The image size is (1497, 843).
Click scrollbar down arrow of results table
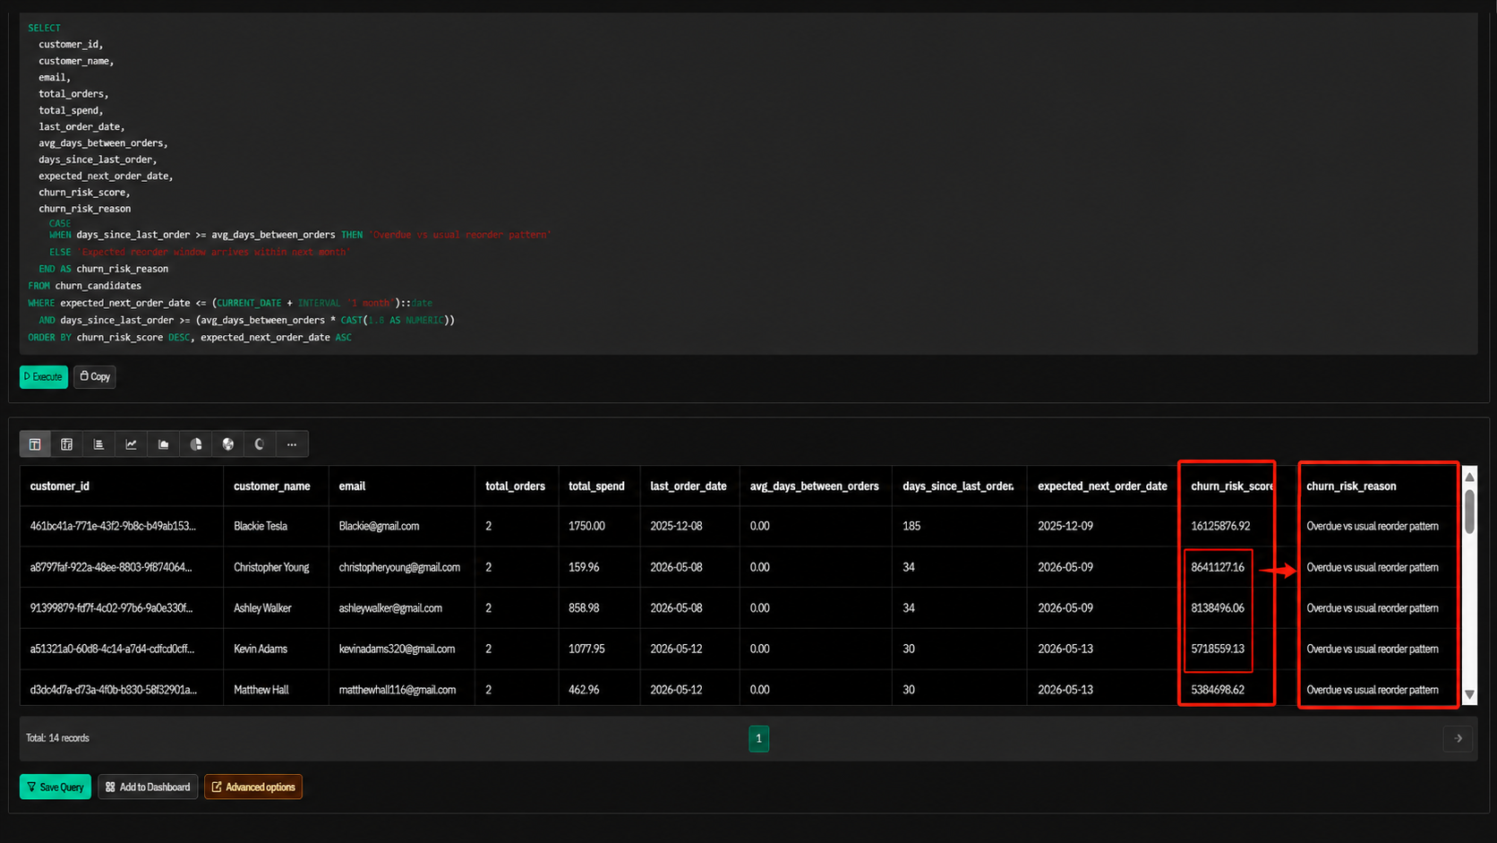[x=1469, y=695]
